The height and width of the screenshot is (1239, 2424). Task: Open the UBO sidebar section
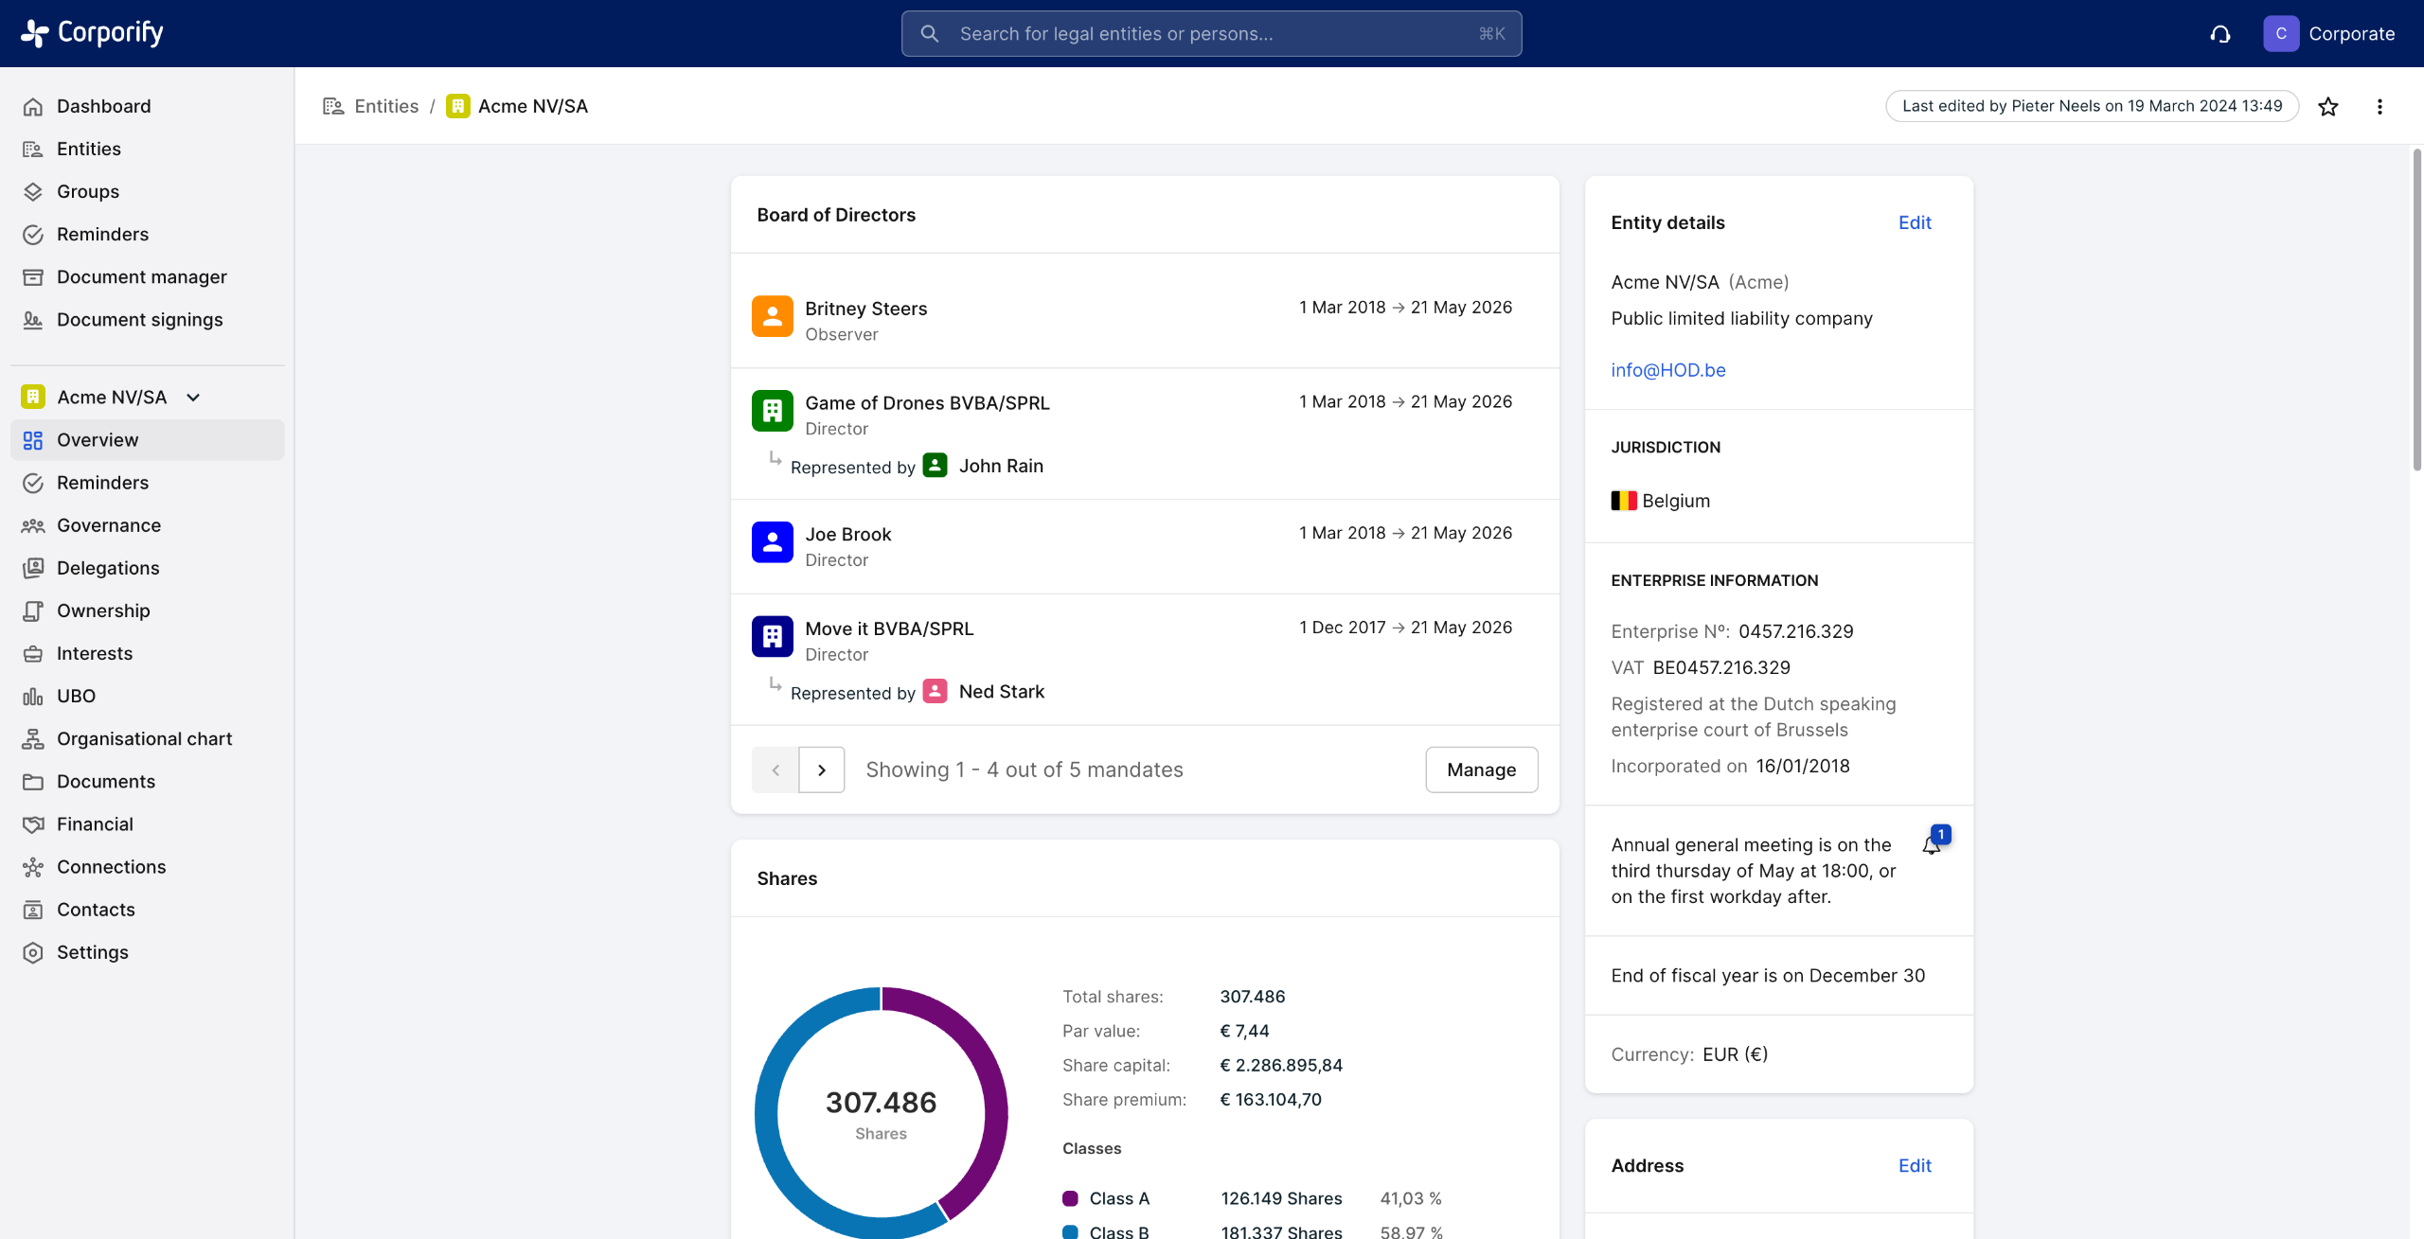pos(76,696)
